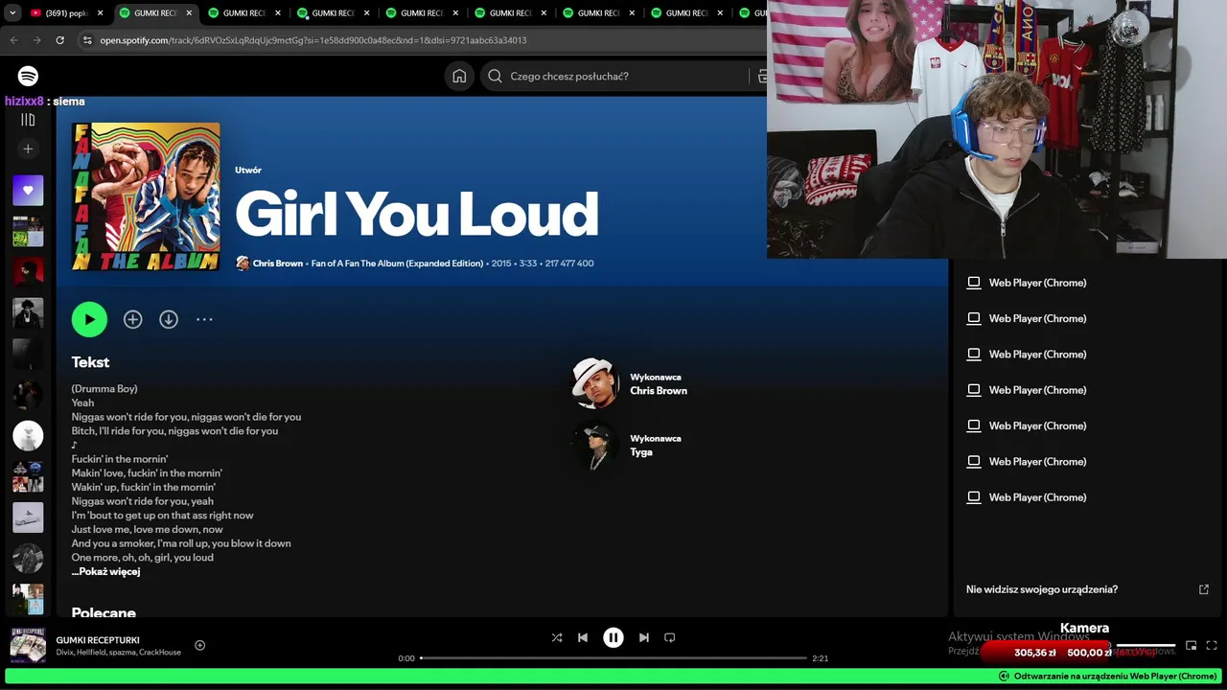
Task: Click the magnifier icon in the search box
Action: (x=496, y=76)
